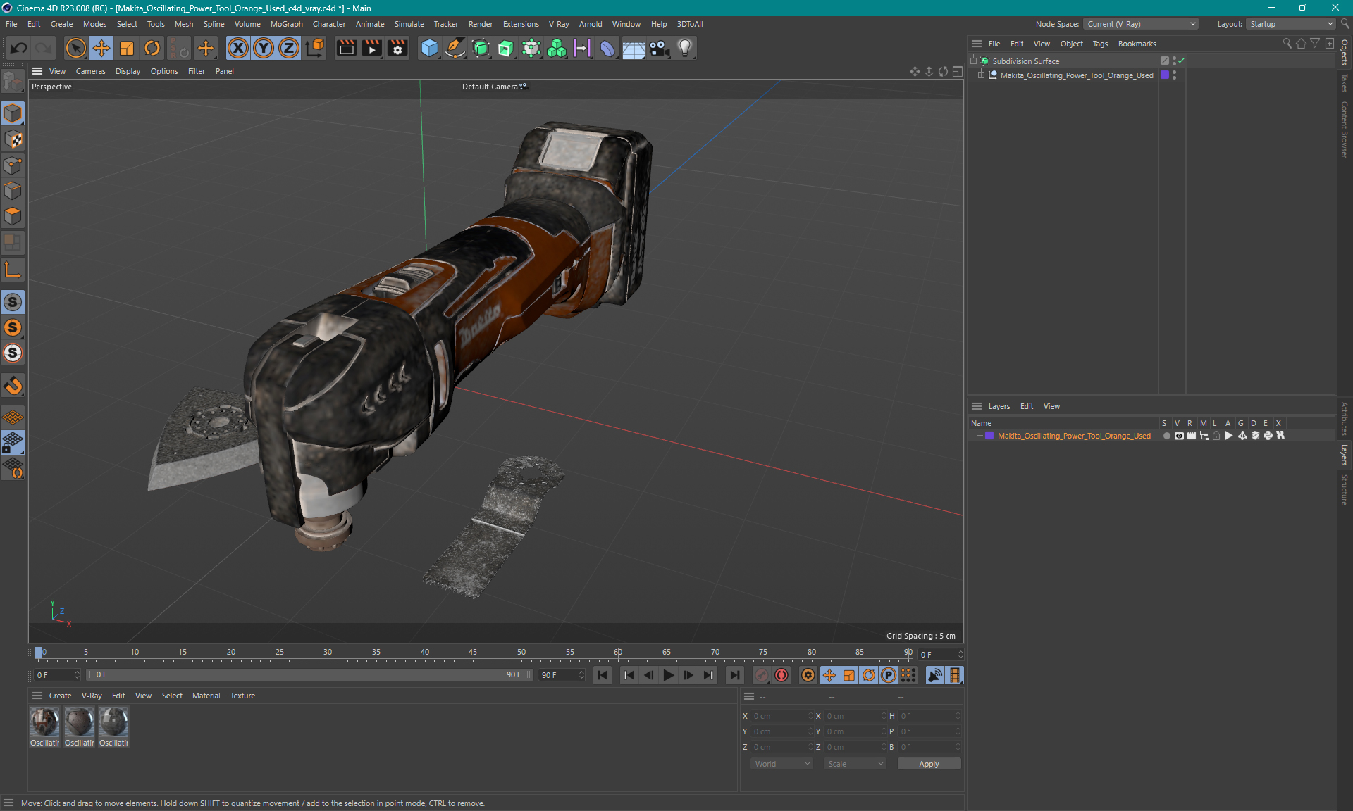Open the Simulate menu
This screenshot has width=1353, height=811.
(x=409, y=24)
